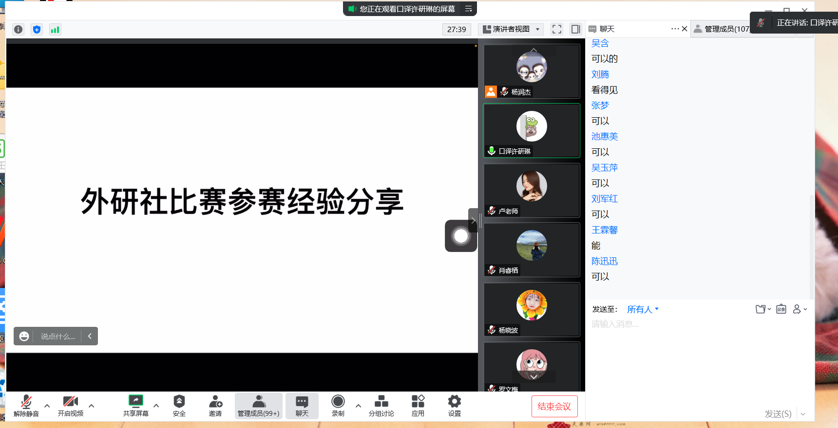Click the emoji smiley in the comment bar
Image resolution: width=838 pixels, height=428 pixels.
[x=24, y=336]
